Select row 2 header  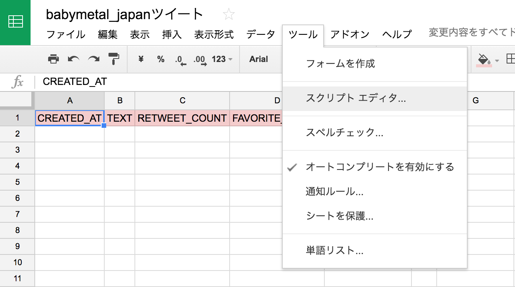[17, 134]
